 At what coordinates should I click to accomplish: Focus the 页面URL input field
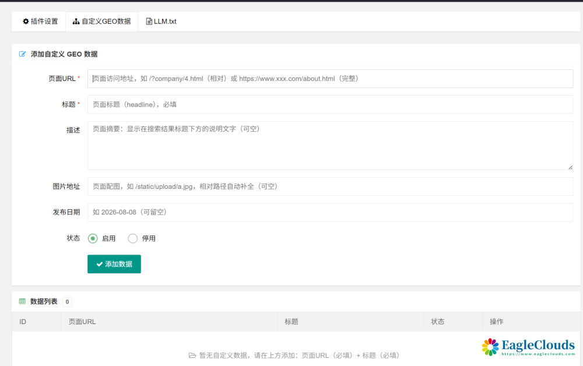tap(330, 79)
